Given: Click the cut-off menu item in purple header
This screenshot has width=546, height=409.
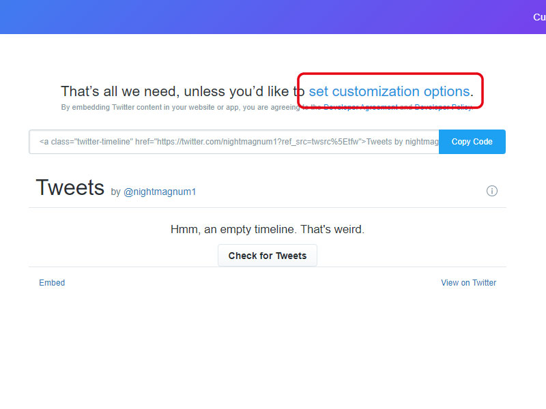Looking at the screenshot, I should pyautogui.click(x=538, y=17).
